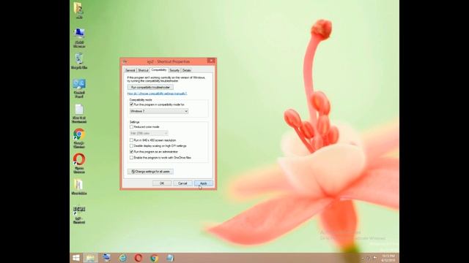Click Run compatibility troubleshooter button
469x263 pixels.
[x=150, y=88]
